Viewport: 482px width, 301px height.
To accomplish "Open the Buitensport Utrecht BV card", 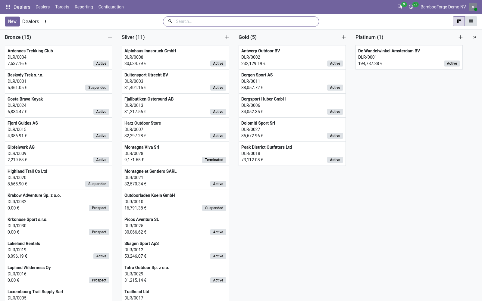I will (x=175, y=81).
